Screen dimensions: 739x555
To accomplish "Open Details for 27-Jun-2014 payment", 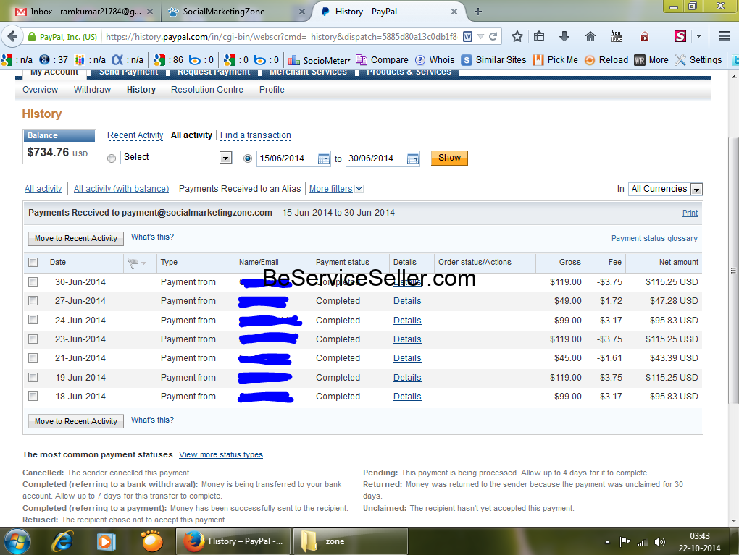I will (x=407, y=301).
